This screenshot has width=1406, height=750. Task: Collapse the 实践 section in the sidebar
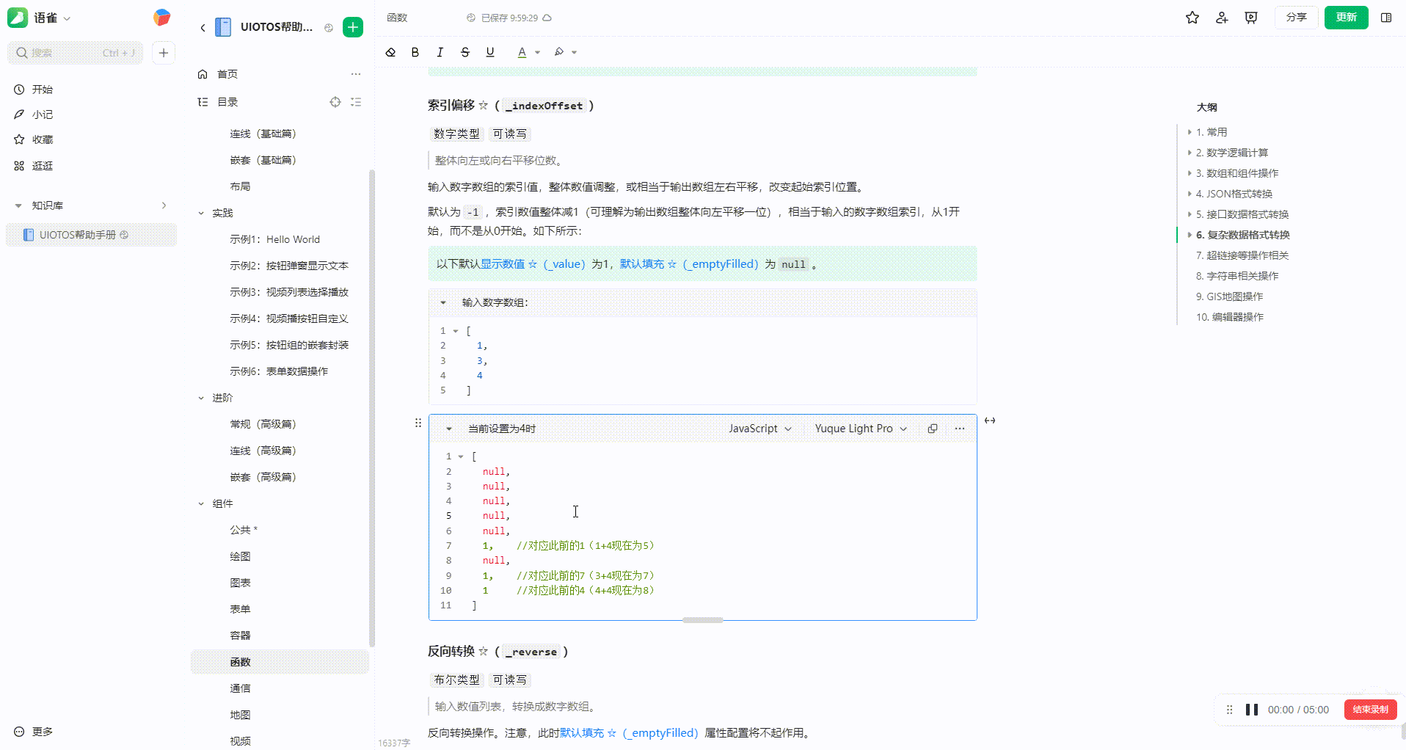[x=201, y=213]
